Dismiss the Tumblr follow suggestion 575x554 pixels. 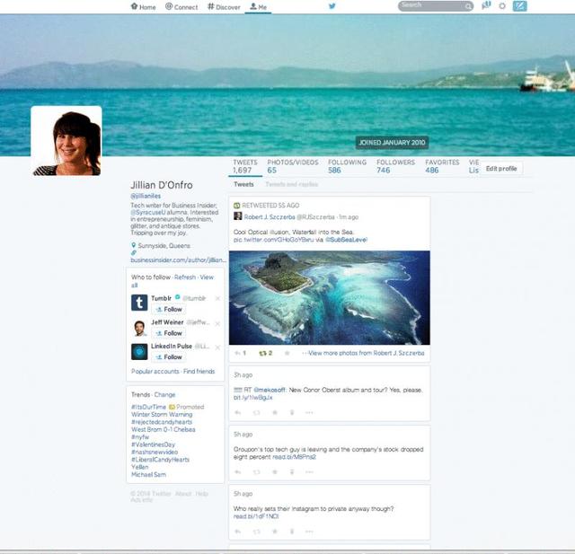[x=217, y=298]
